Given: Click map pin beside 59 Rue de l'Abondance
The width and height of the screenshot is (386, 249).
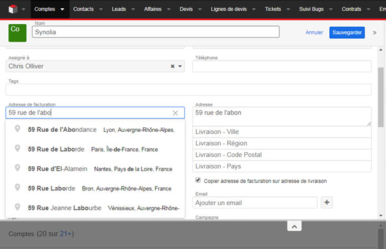Looking at the screenshot, I should pos(17,129).
